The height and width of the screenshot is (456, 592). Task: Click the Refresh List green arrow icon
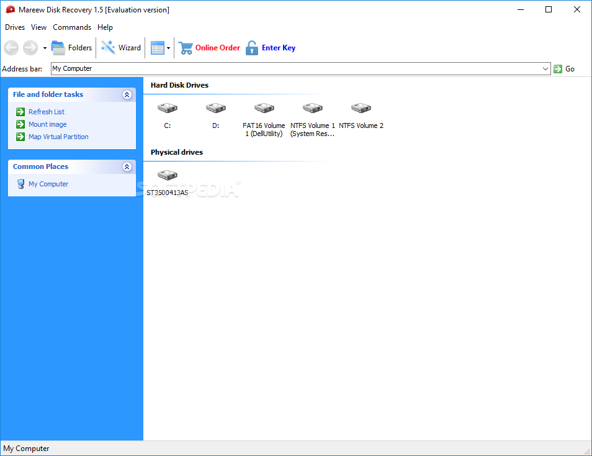pos(20,112)
